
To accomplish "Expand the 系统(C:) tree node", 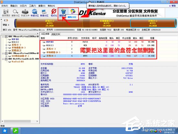I will (6, 45).
